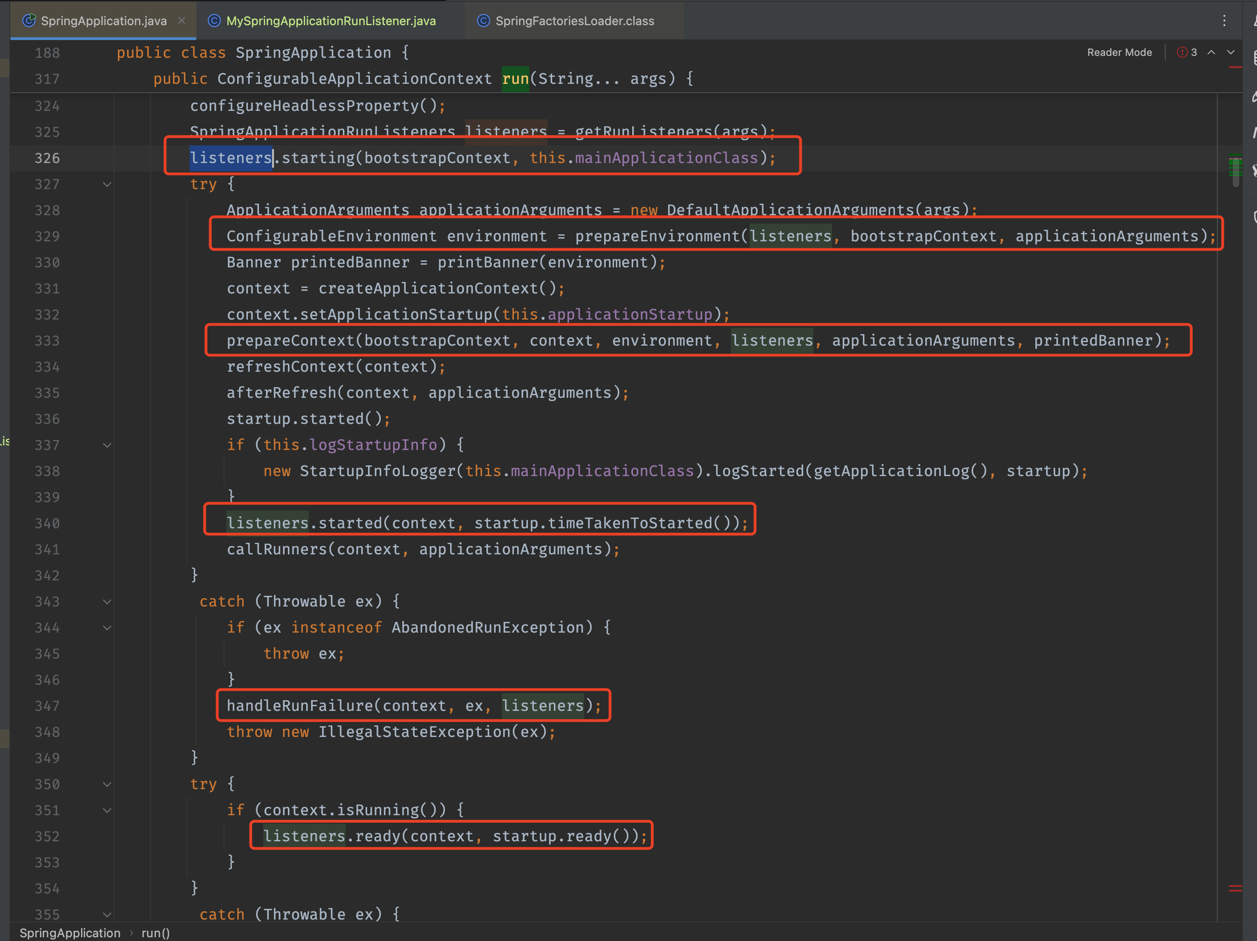Click DefaultApplicationArguments on line 328
The width and height of the screenshot is (1257, 941).
click(791, 210)
